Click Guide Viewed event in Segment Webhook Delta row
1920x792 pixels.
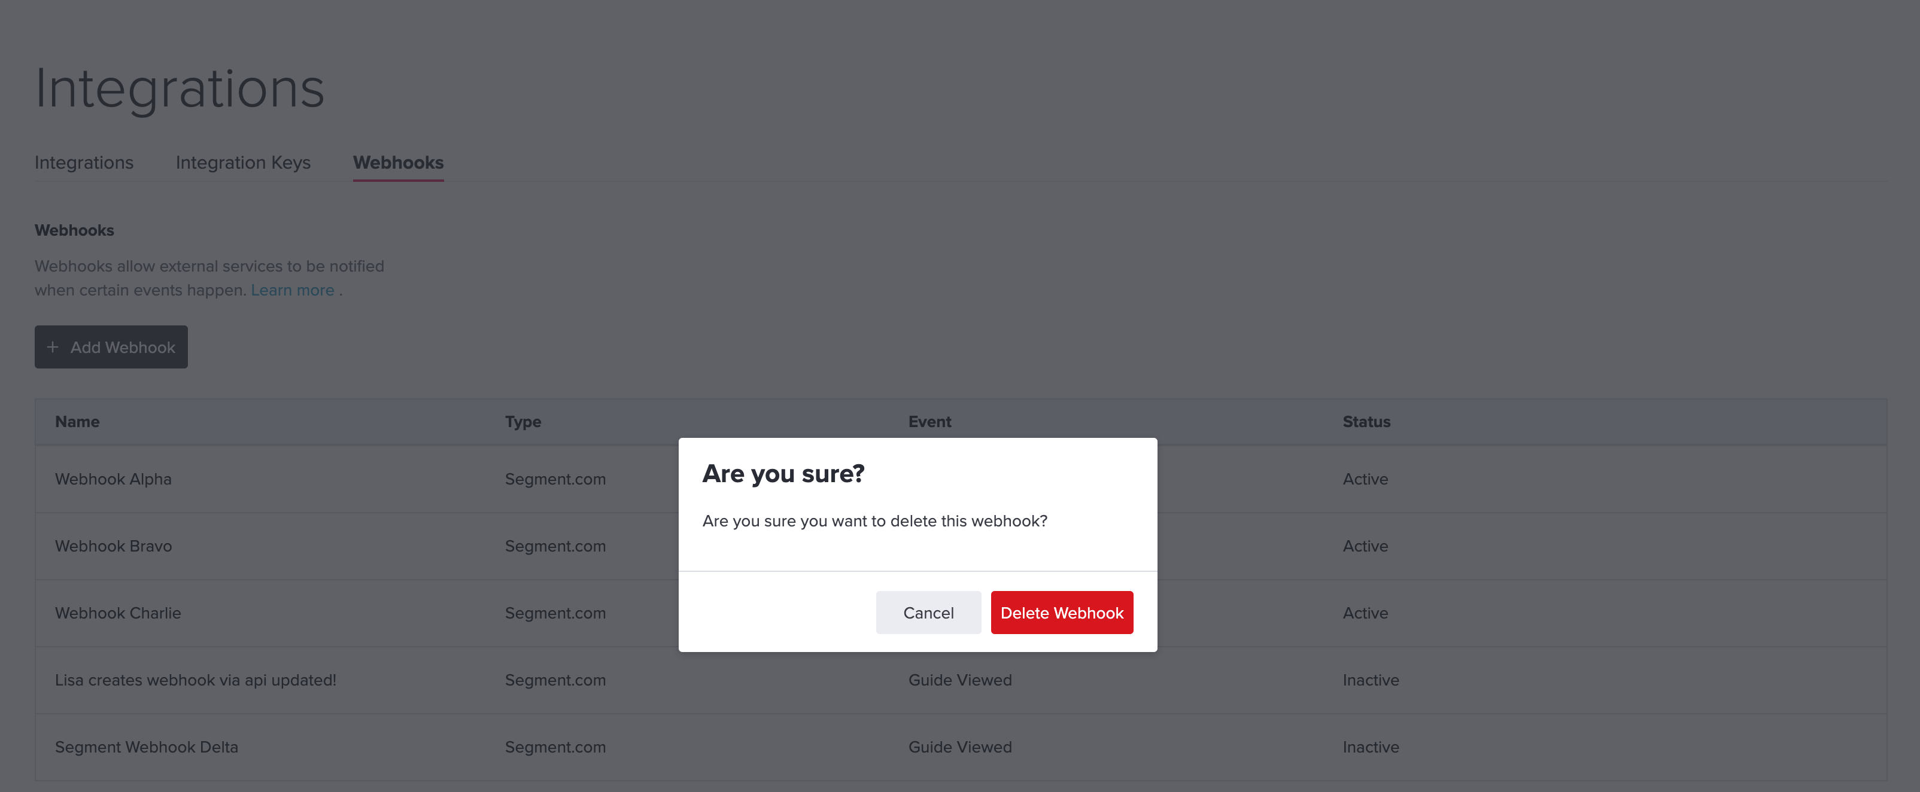click(960, 747)
